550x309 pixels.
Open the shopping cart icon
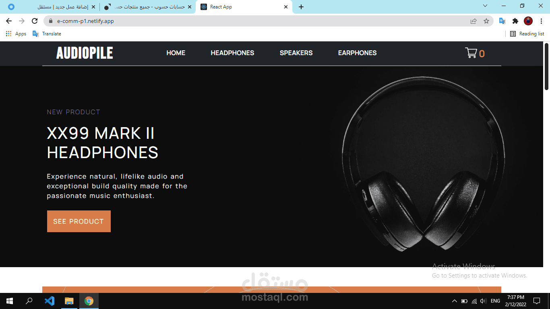pyautogui.click(x=471, y=53)
